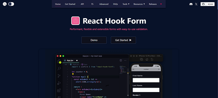Open the API nav item
Viewport: 218px width, 98px height.
click(82, 4)
